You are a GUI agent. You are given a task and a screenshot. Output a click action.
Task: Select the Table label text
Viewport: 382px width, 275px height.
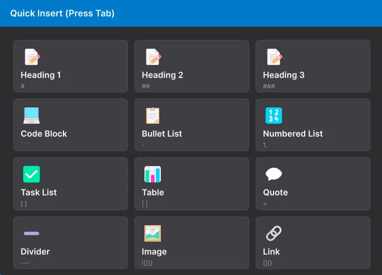tap(153, 192)
